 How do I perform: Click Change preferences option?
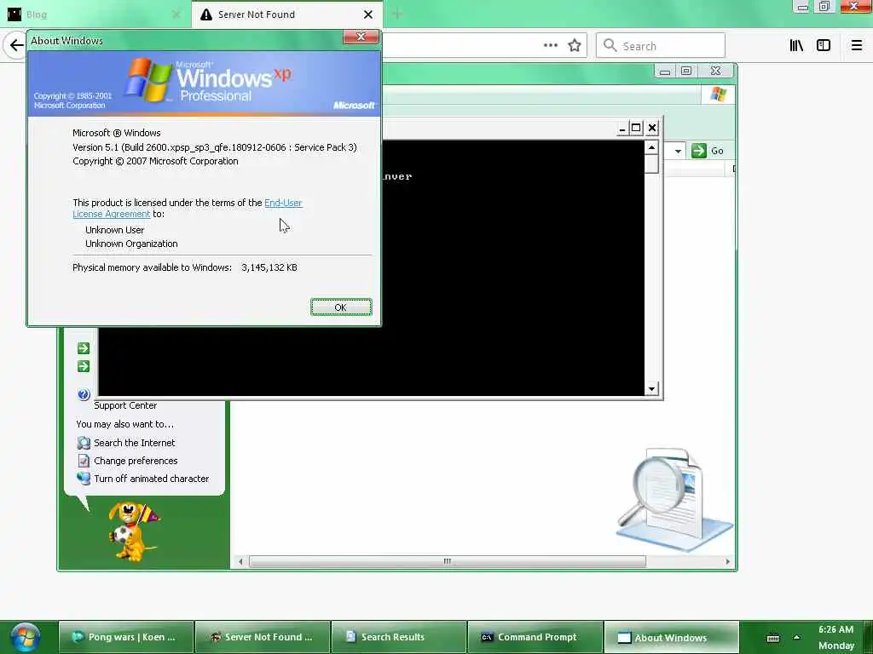pos(136,461)
